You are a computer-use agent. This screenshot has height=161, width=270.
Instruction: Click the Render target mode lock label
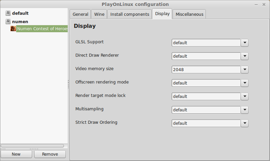pyautogui.click(x=100, y=96)
